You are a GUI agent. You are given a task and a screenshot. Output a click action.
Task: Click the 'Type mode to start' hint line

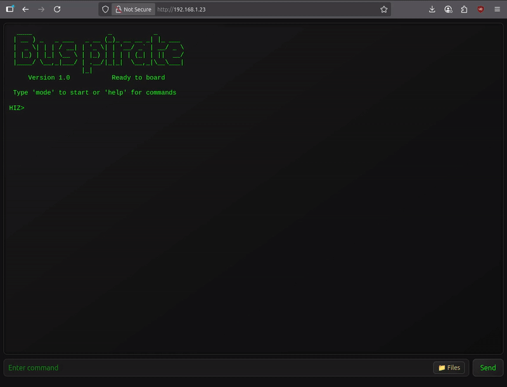pos(94,93)
